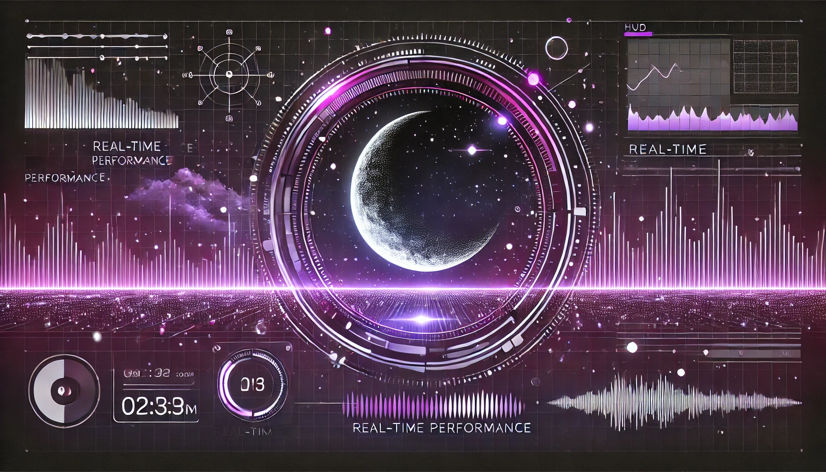This screenshot has height=472, width=826.
Task: Open the circular 013 gauge dial
Action: coord(252,384)
